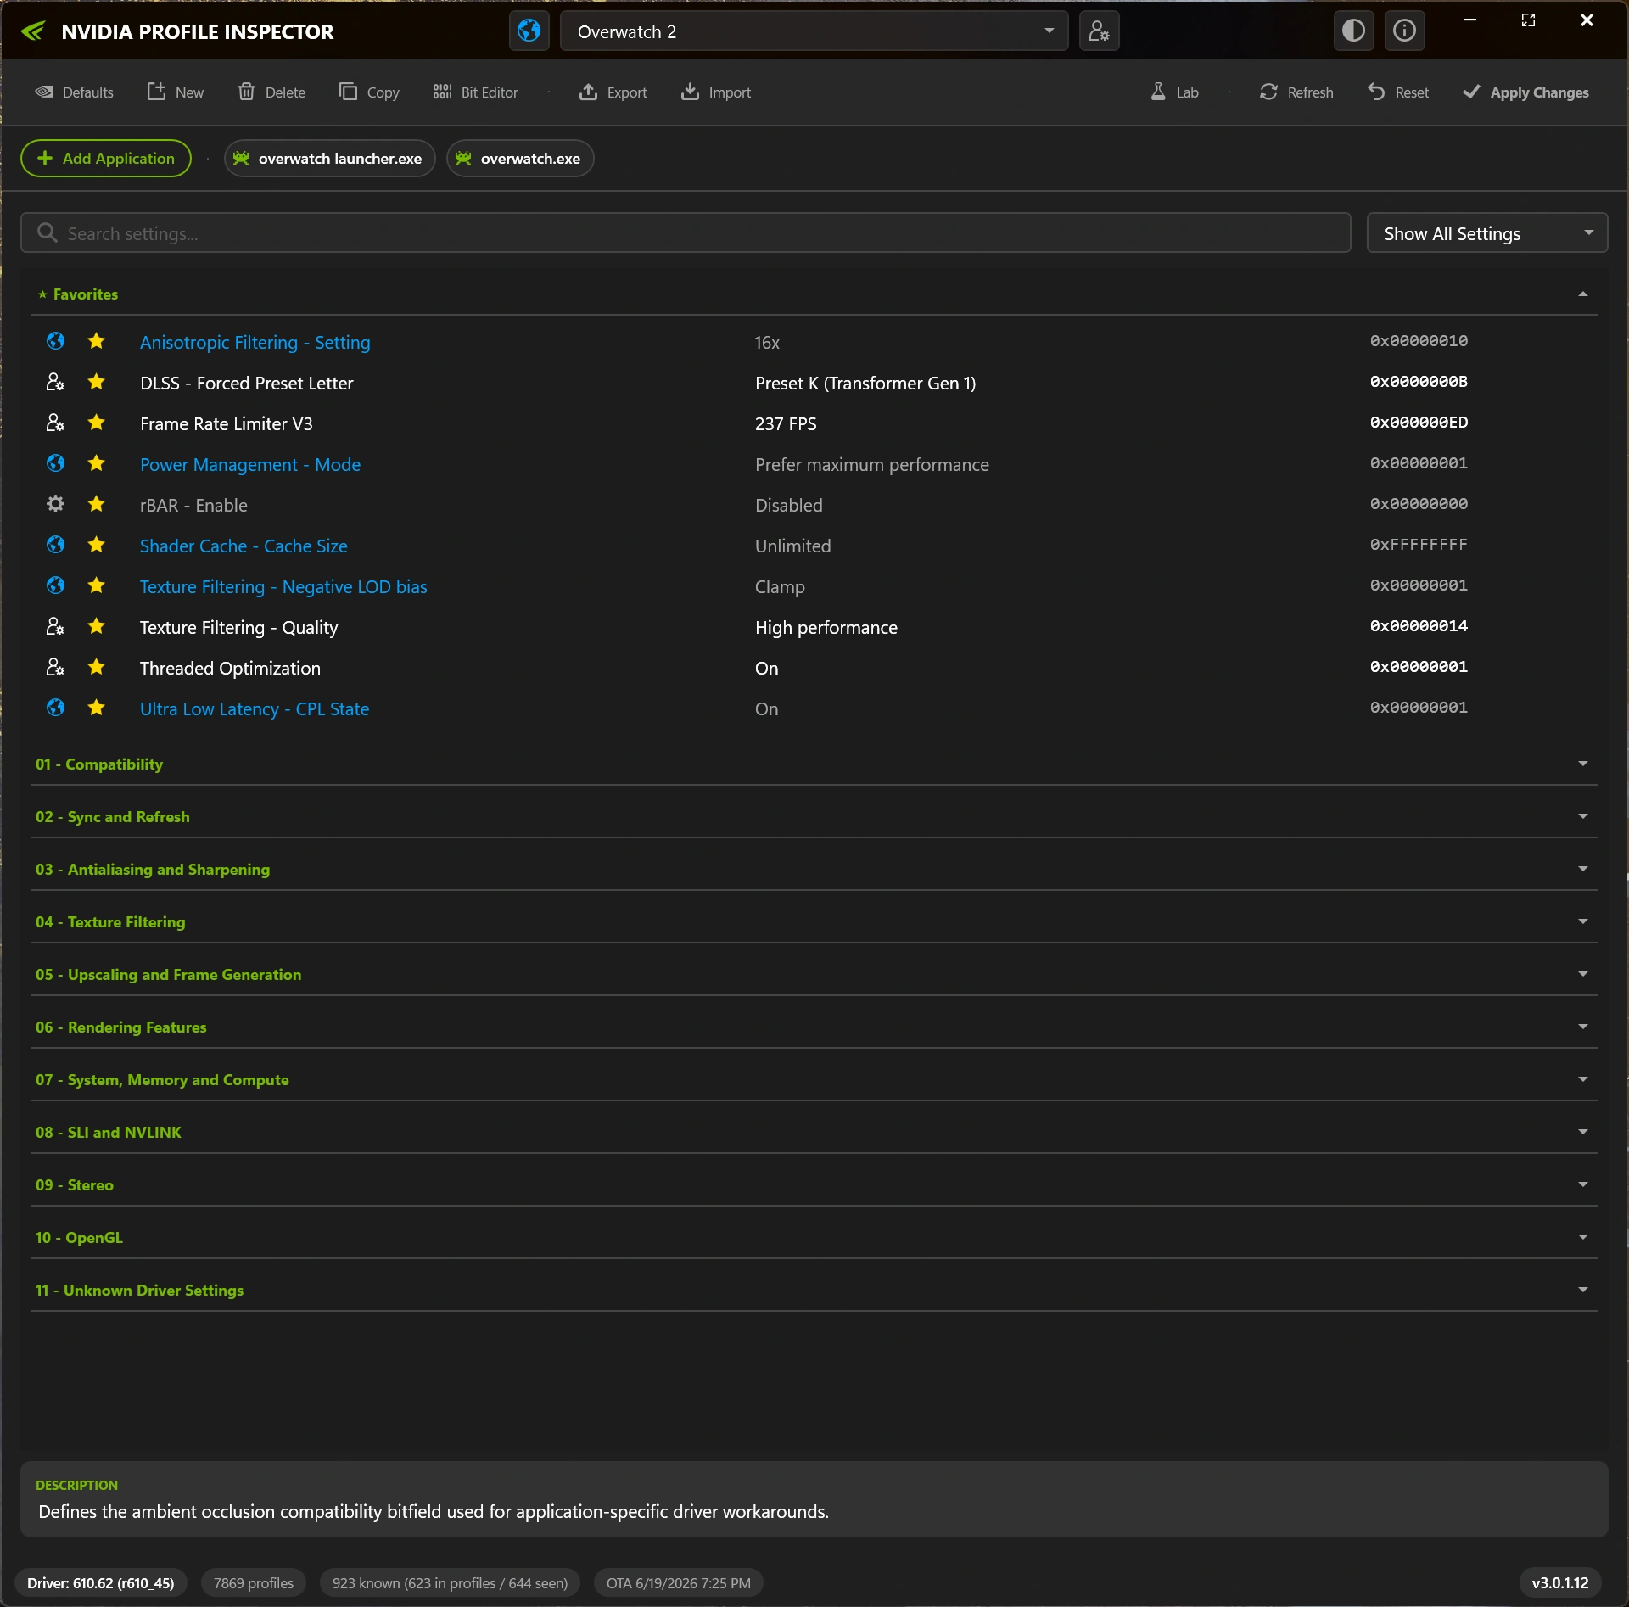Toggle the dark/light theme icon
1629x1607 pixels.
(x=1353, y=31)
